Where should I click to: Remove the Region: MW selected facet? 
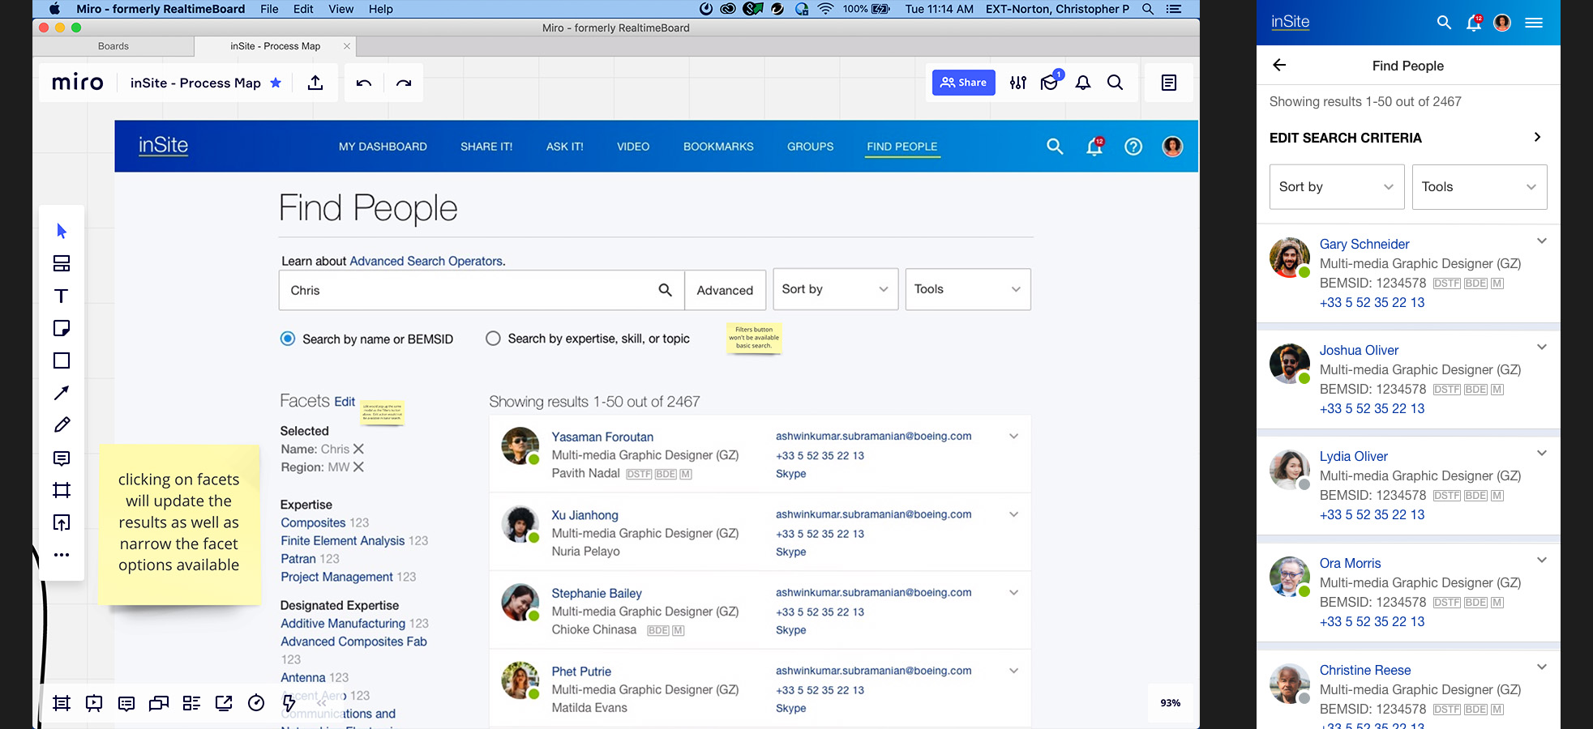pos(358,467)
